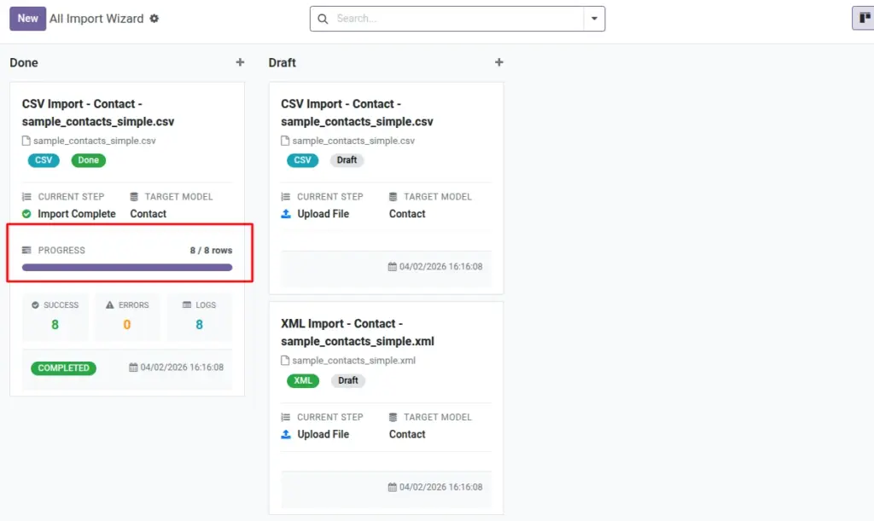This screenshot has width=874, height=521.
Task: Click the Draft column header
Action: click(x=282, y=63)
